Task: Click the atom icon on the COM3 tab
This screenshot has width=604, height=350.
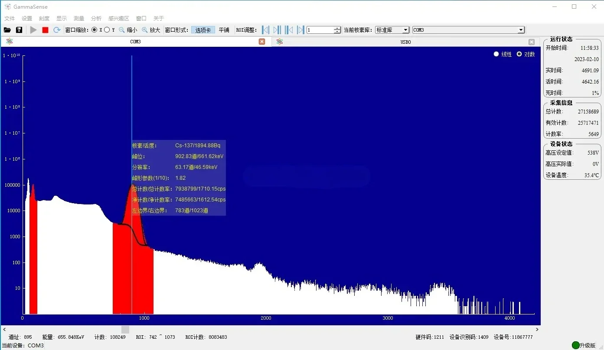Action: pyautogui.click(x=10, y=42)
